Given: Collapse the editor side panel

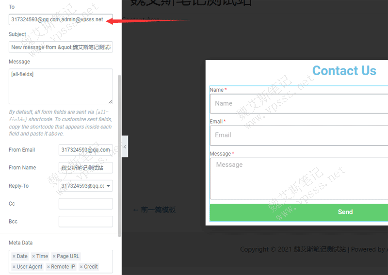Looking at the screenshot, I should (125, 146).
